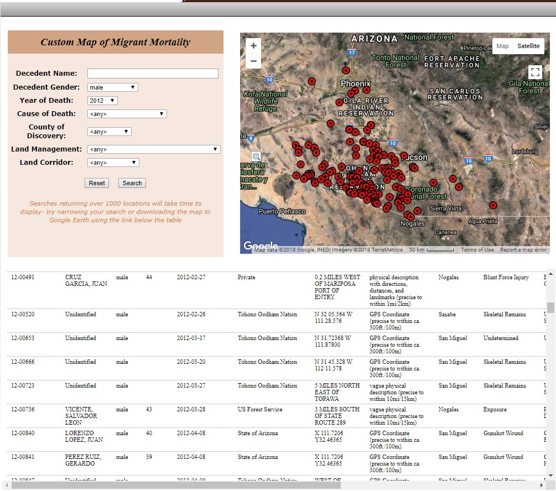
Task: Switch the map to Satellite view
Action: pos(528,46)
